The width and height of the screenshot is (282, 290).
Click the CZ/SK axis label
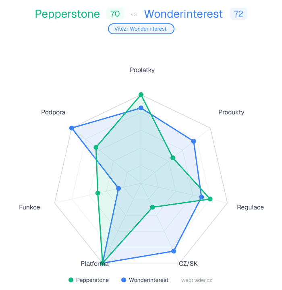(188, 264)
